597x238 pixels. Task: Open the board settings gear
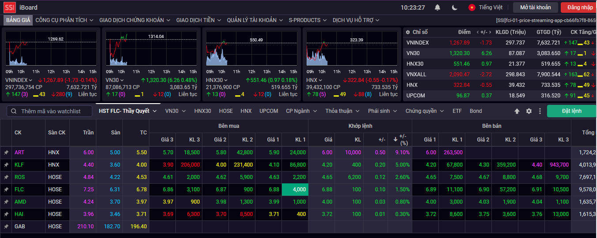pos(529,111)
